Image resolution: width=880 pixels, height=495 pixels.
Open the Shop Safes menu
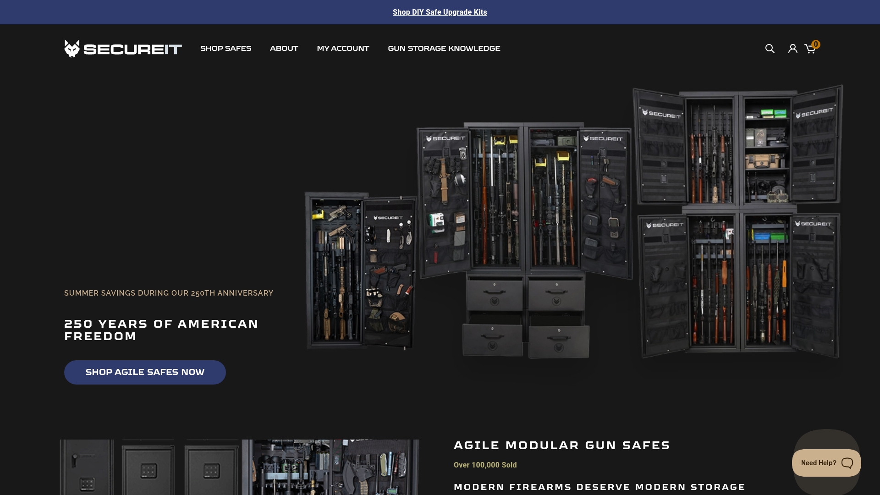pyautogui.click(x=225, y=49)
